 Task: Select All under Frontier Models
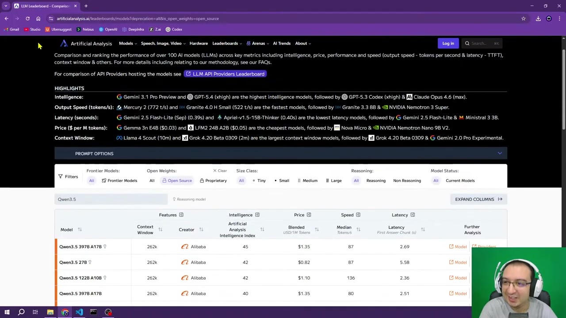[92, 181]
